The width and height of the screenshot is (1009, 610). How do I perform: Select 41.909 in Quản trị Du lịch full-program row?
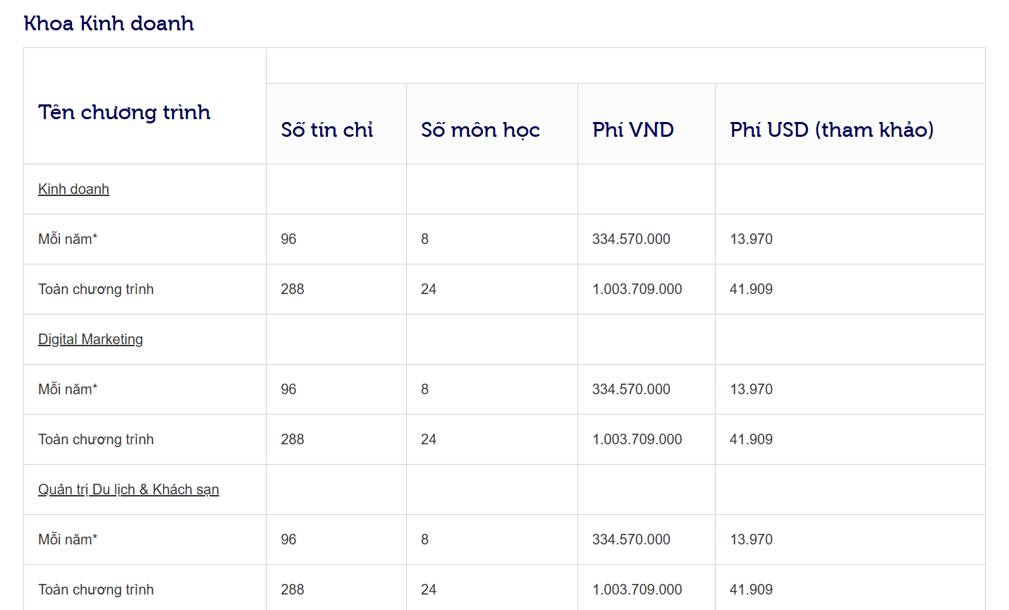point(751,590)
